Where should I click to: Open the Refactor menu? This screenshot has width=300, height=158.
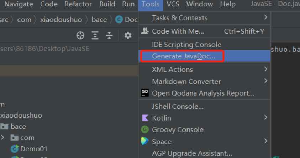click(x=78, y=4)
